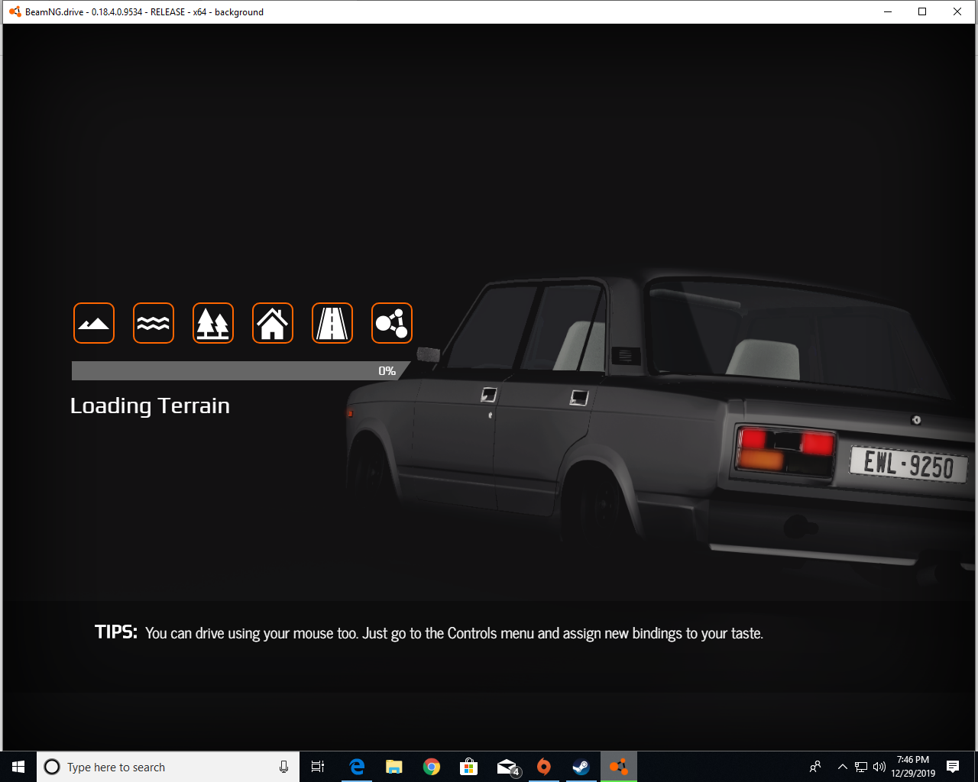The width and height of the screenshot is (978, 782).
Task: Open the Action Center notifications icon
Action: click(x=953, y=767)
